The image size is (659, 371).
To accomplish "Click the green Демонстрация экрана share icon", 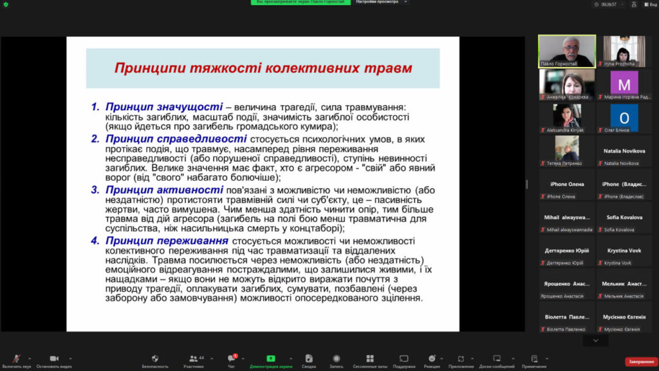I will pos(270,359).
